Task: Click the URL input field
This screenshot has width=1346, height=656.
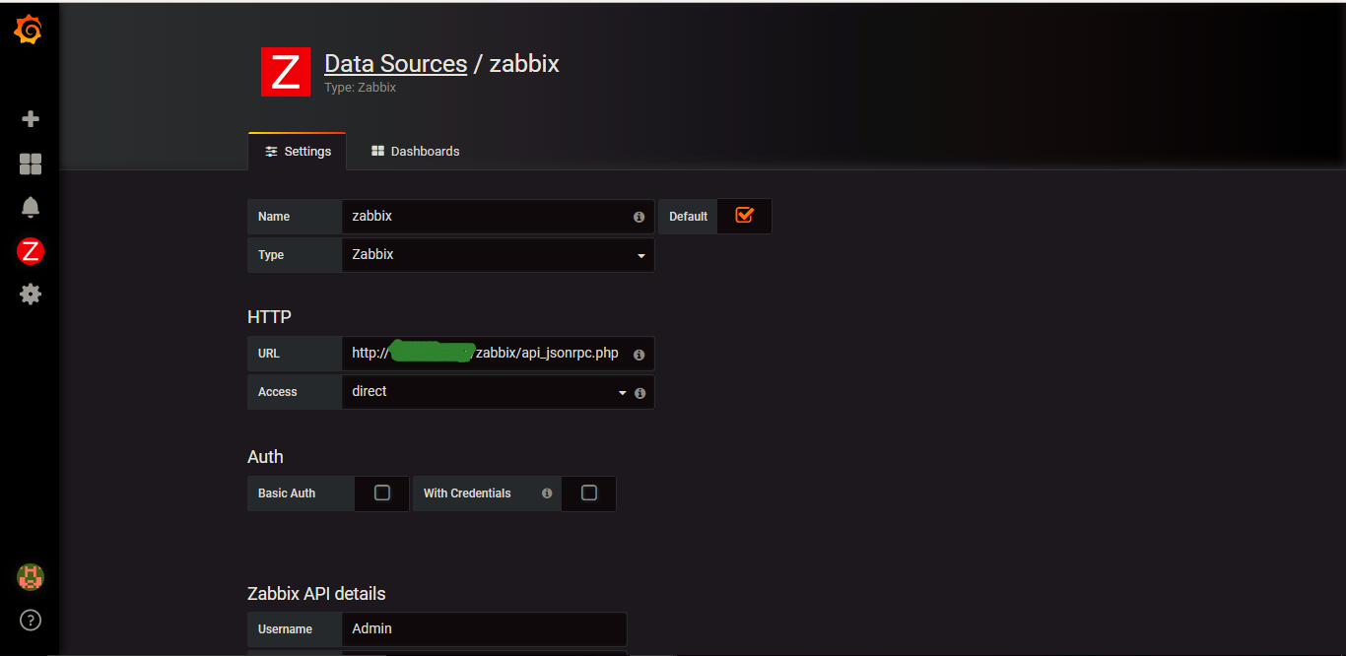Action: click(x=498, y=354)
